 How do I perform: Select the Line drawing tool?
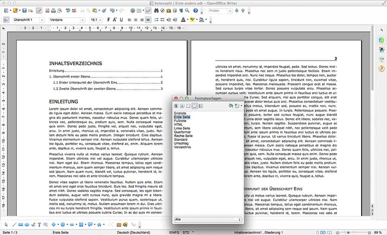coord(14,225)
